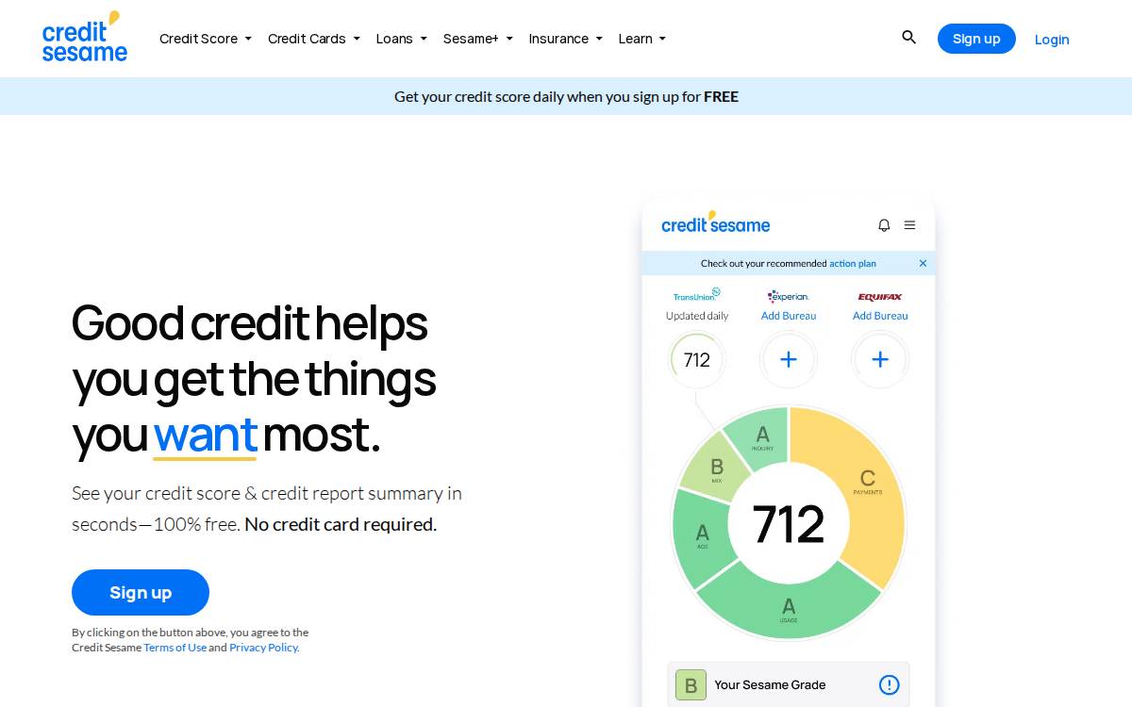Click the header Sign up button

tap(976, 39)
